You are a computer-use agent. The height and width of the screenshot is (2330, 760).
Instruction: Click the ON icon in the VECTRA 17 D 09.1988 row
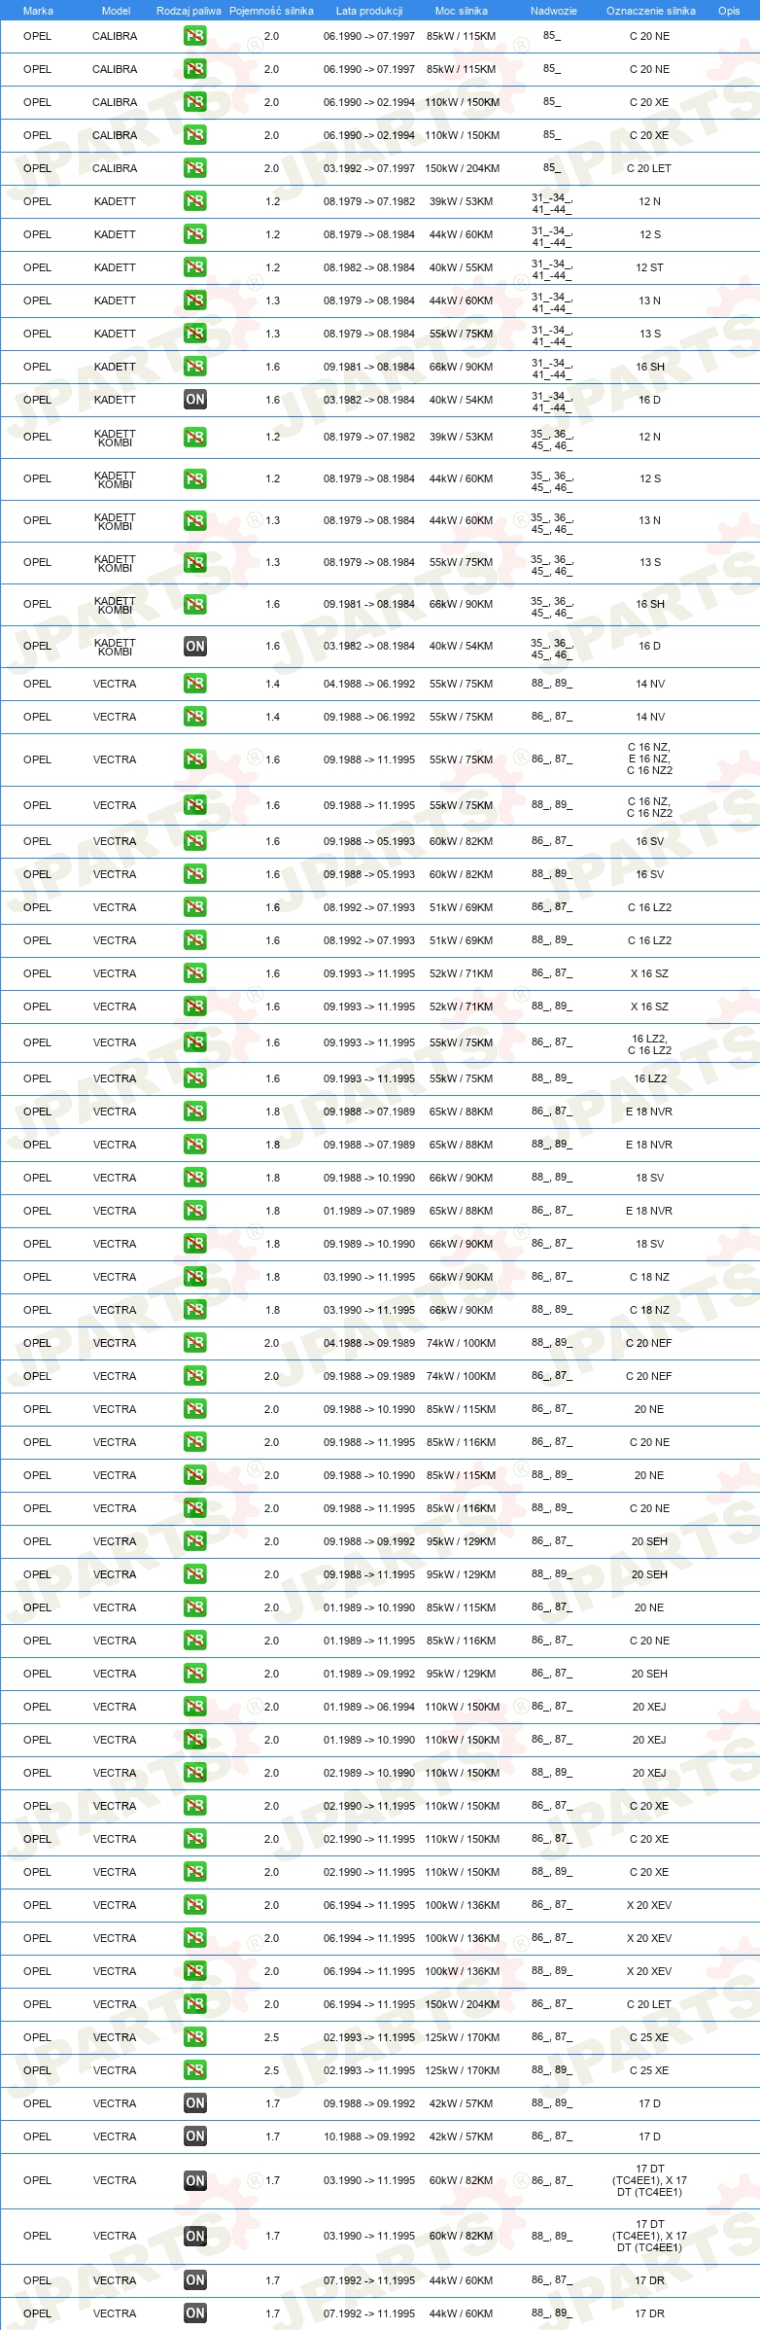tap(194, 2103)
